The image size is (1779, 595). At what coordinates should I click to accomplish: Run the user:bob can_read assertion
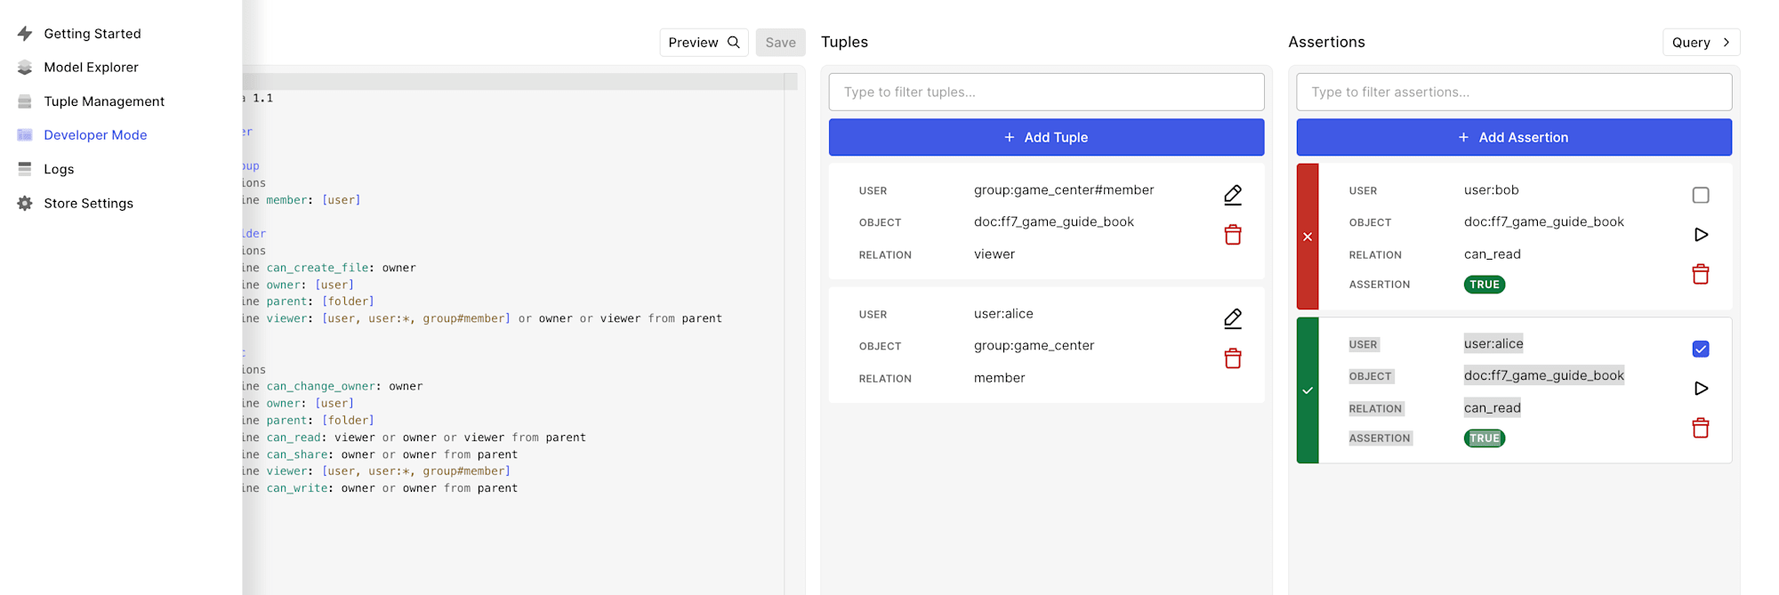(x=1700, y=235)
